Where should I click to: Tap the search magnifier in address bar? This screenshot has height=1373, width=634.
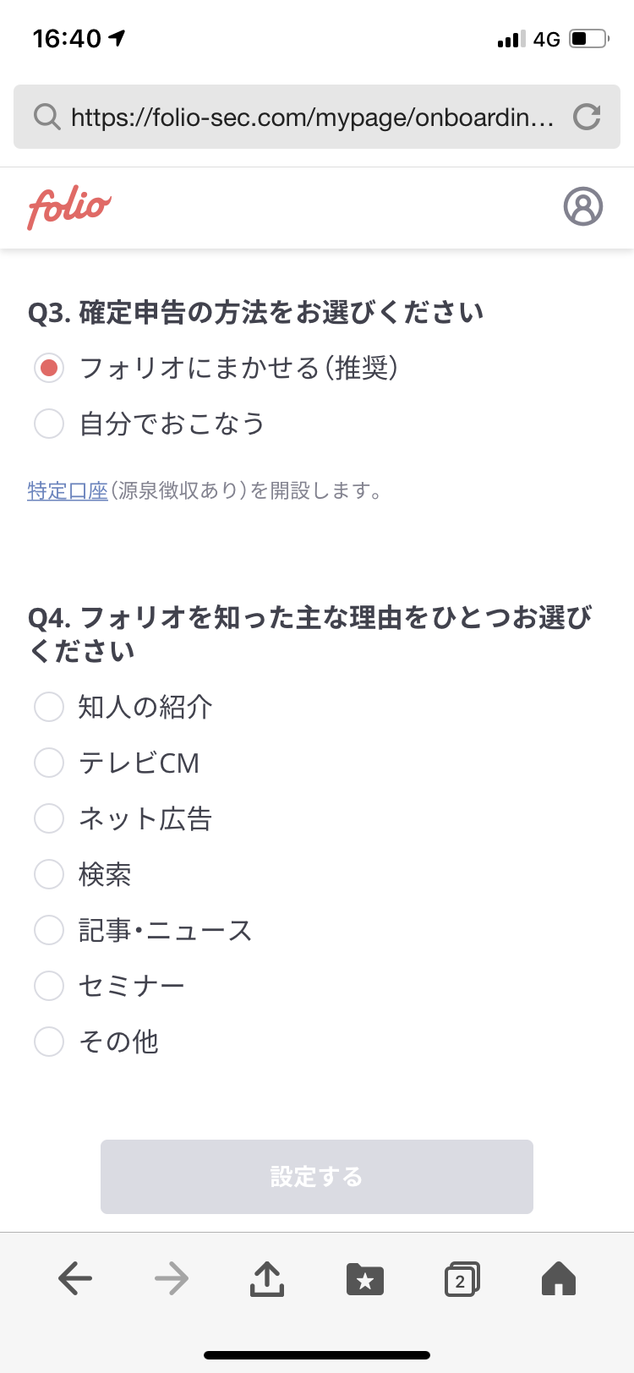click(46, 117)
